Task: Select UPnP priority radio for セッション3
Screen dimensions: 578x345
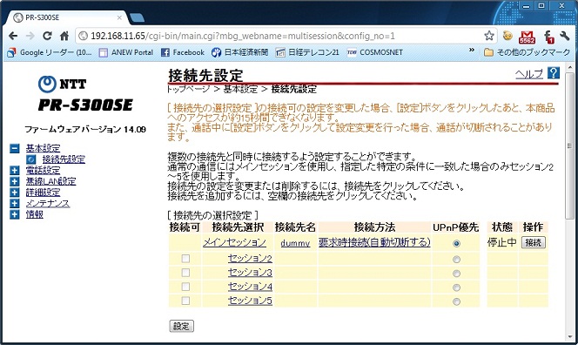Action: tap(456, 274)
